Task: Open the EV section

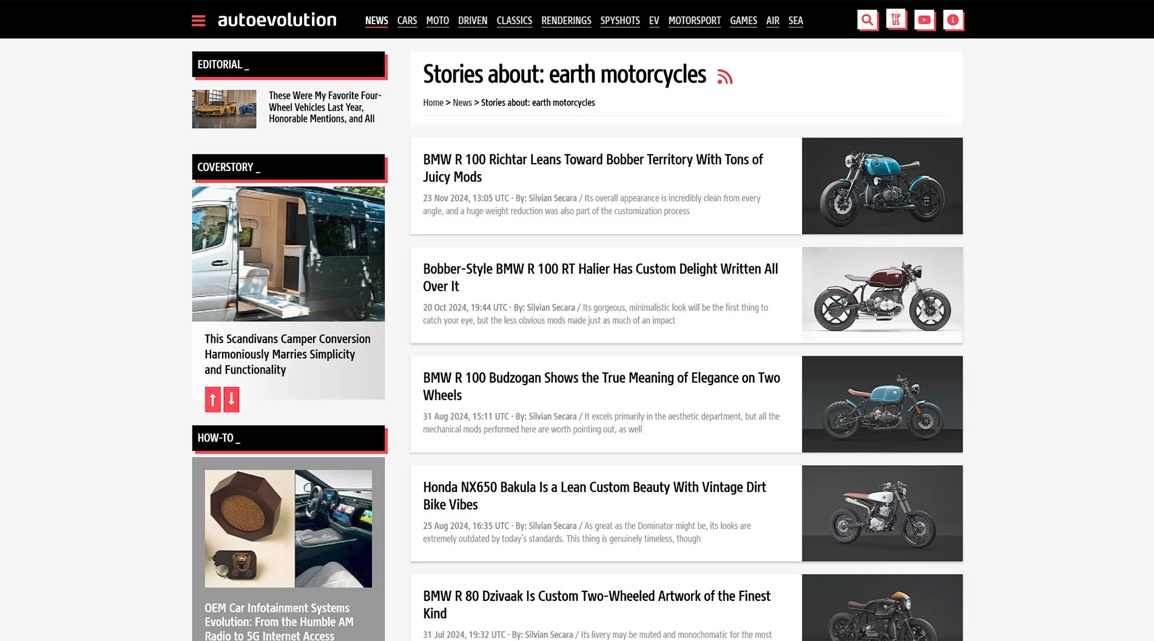Action: (x=653, y=21)
